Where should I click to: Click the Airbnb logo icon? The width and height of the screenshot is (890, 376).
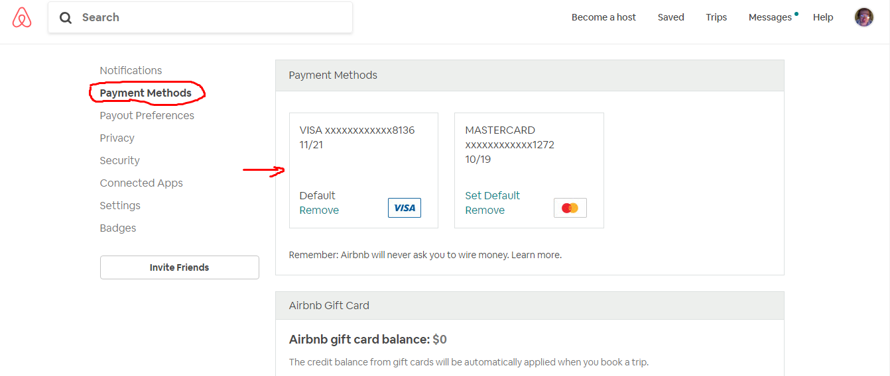(22, 17)
